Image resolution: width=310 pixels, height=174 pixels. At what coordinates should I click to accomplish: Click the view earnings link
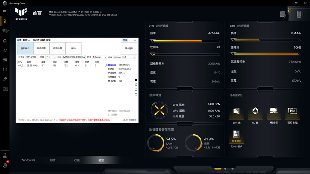112,65
